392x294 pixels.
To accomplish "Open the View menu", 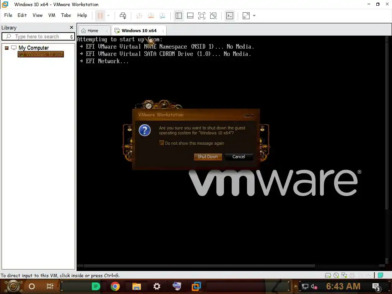I will pyautogui.click(x=38, y=15).
